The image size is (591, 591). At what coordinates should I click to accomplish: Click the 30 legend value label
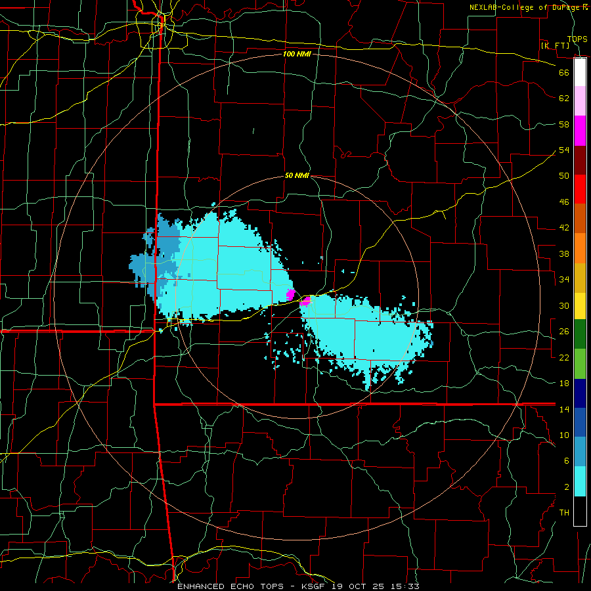click(x=564, y=305)
